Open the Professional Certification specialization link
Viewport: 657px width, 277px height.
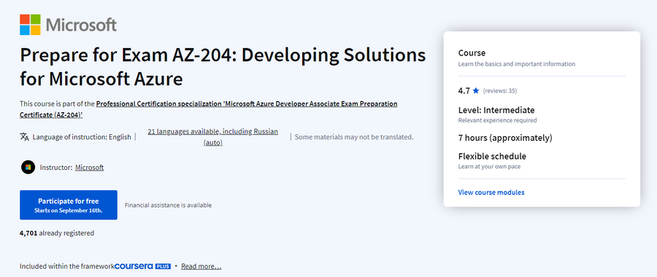coord(208,109)
